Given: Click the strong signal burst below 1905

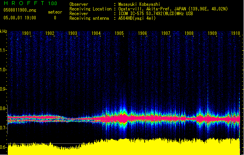Looking at the screenshot, I should [124, 119].
